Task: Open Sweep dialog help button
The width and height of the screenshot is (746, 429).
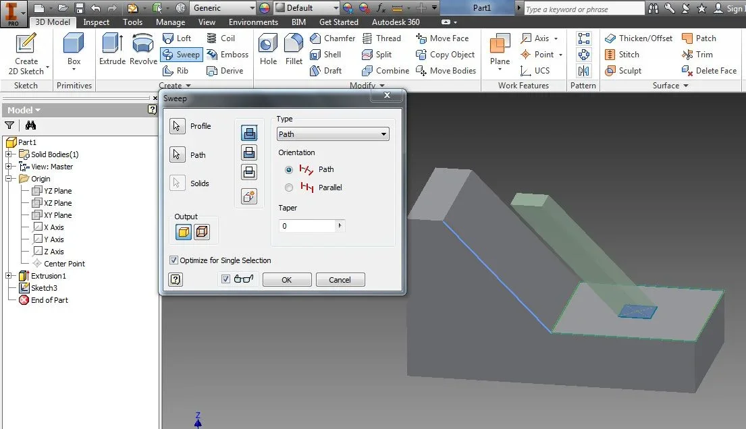Action: point(176,279)
